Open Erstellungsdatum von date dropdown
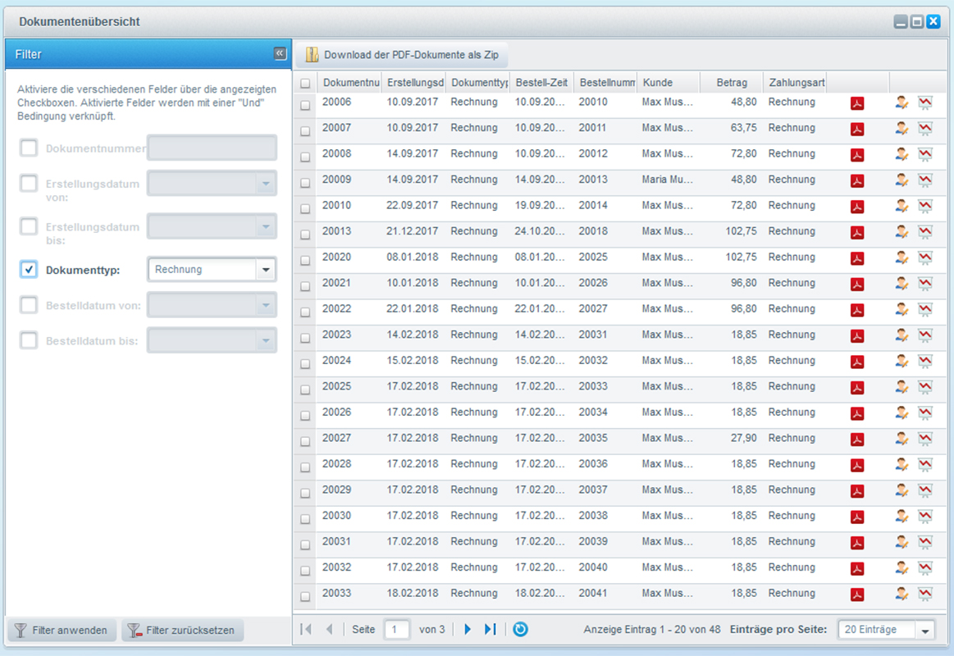Image resolution: width=954 pixels, height=656 pixels. coord(266,183)
